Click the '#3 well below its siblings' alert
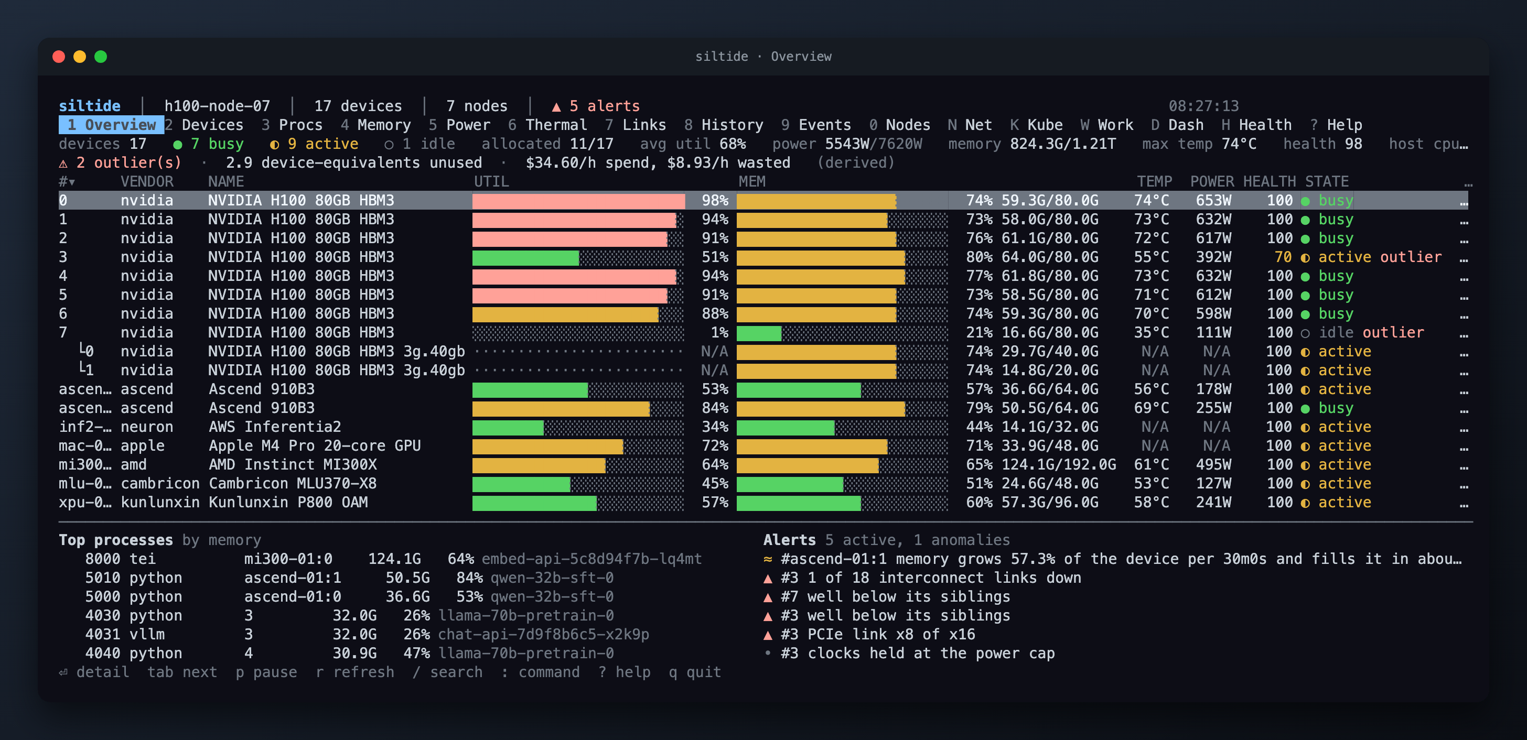1527x740 pixels. click(895, 616)
